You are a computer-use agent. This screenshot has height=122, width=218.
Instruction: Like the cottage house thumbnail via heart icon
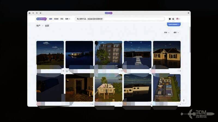click(x=179, y=71)
